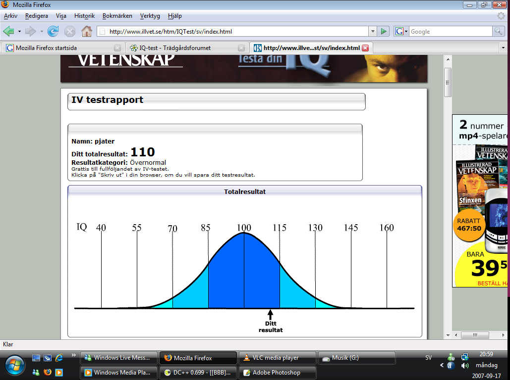Click the Forward navigation arrow

[x=31, y=31]
